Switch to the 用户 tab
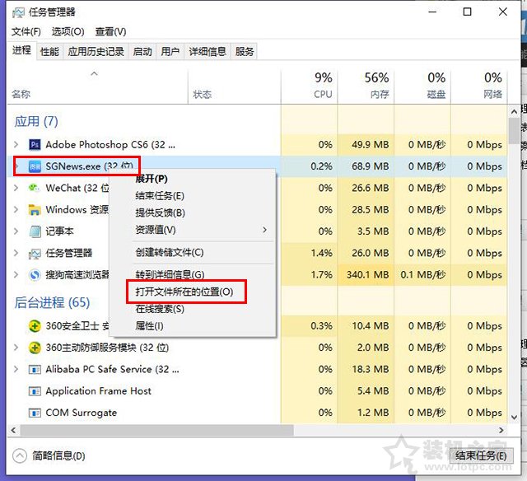 point(170,51)
